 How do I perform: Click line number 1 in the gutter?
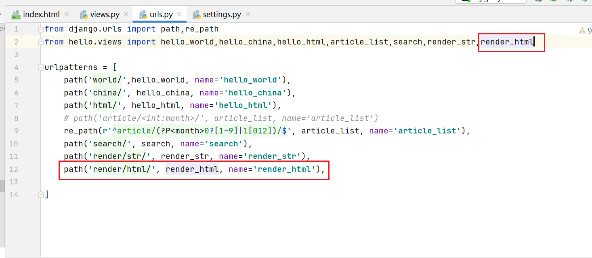point(16,29)
